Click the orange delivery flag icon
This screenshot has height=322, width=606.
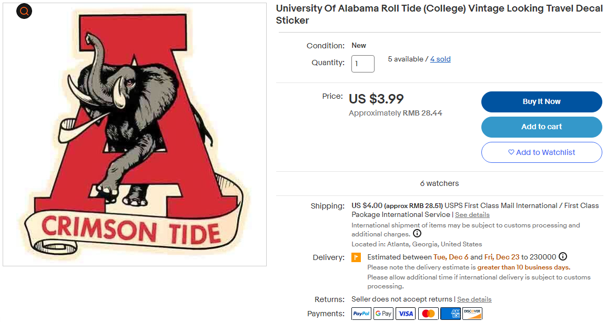(x=356, y=257)
